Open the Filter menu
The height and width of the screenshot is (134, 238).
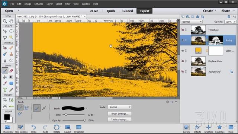[x=68, y=4]
